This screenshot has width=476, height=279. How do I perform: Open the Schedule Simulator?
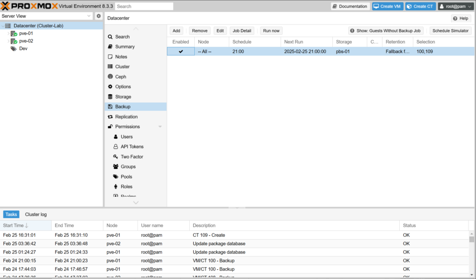pyautogui.click(x=450, y=31)
